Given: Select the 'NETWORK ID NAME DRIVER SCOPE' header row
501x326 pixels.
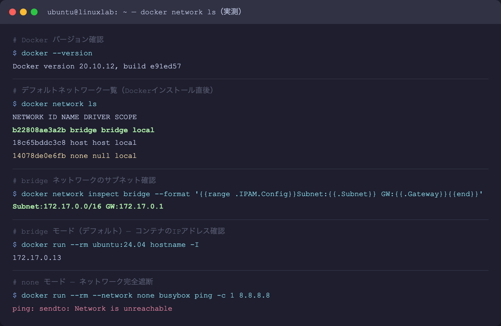Looking at the screenshot, I should 75,117.
